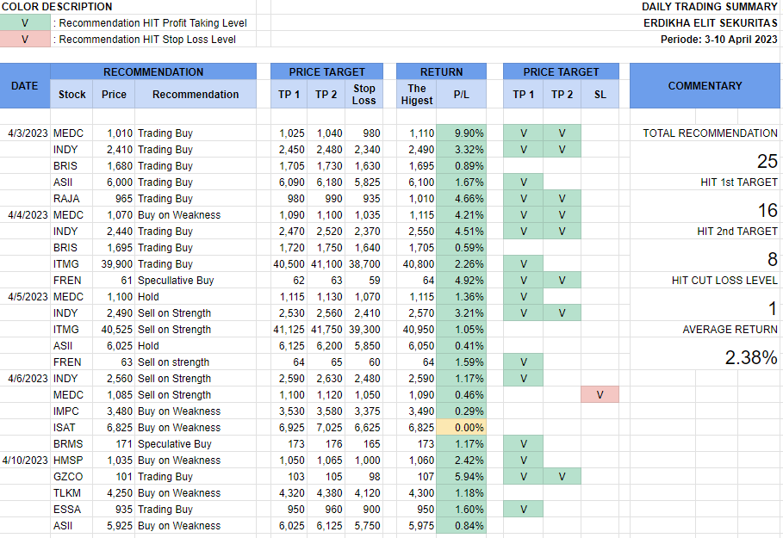Click the ERDIKHA ELIT SEKURITAS title
This screenshot has height=538, width=783.
pos(710,23)
